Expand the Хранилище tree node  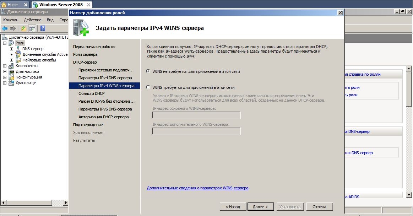5,83
